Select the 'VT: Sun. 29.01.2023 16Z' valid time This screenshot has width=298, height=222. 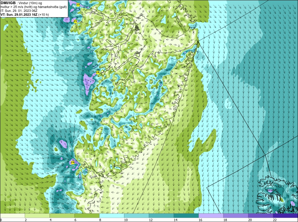[x=19, y=15]
